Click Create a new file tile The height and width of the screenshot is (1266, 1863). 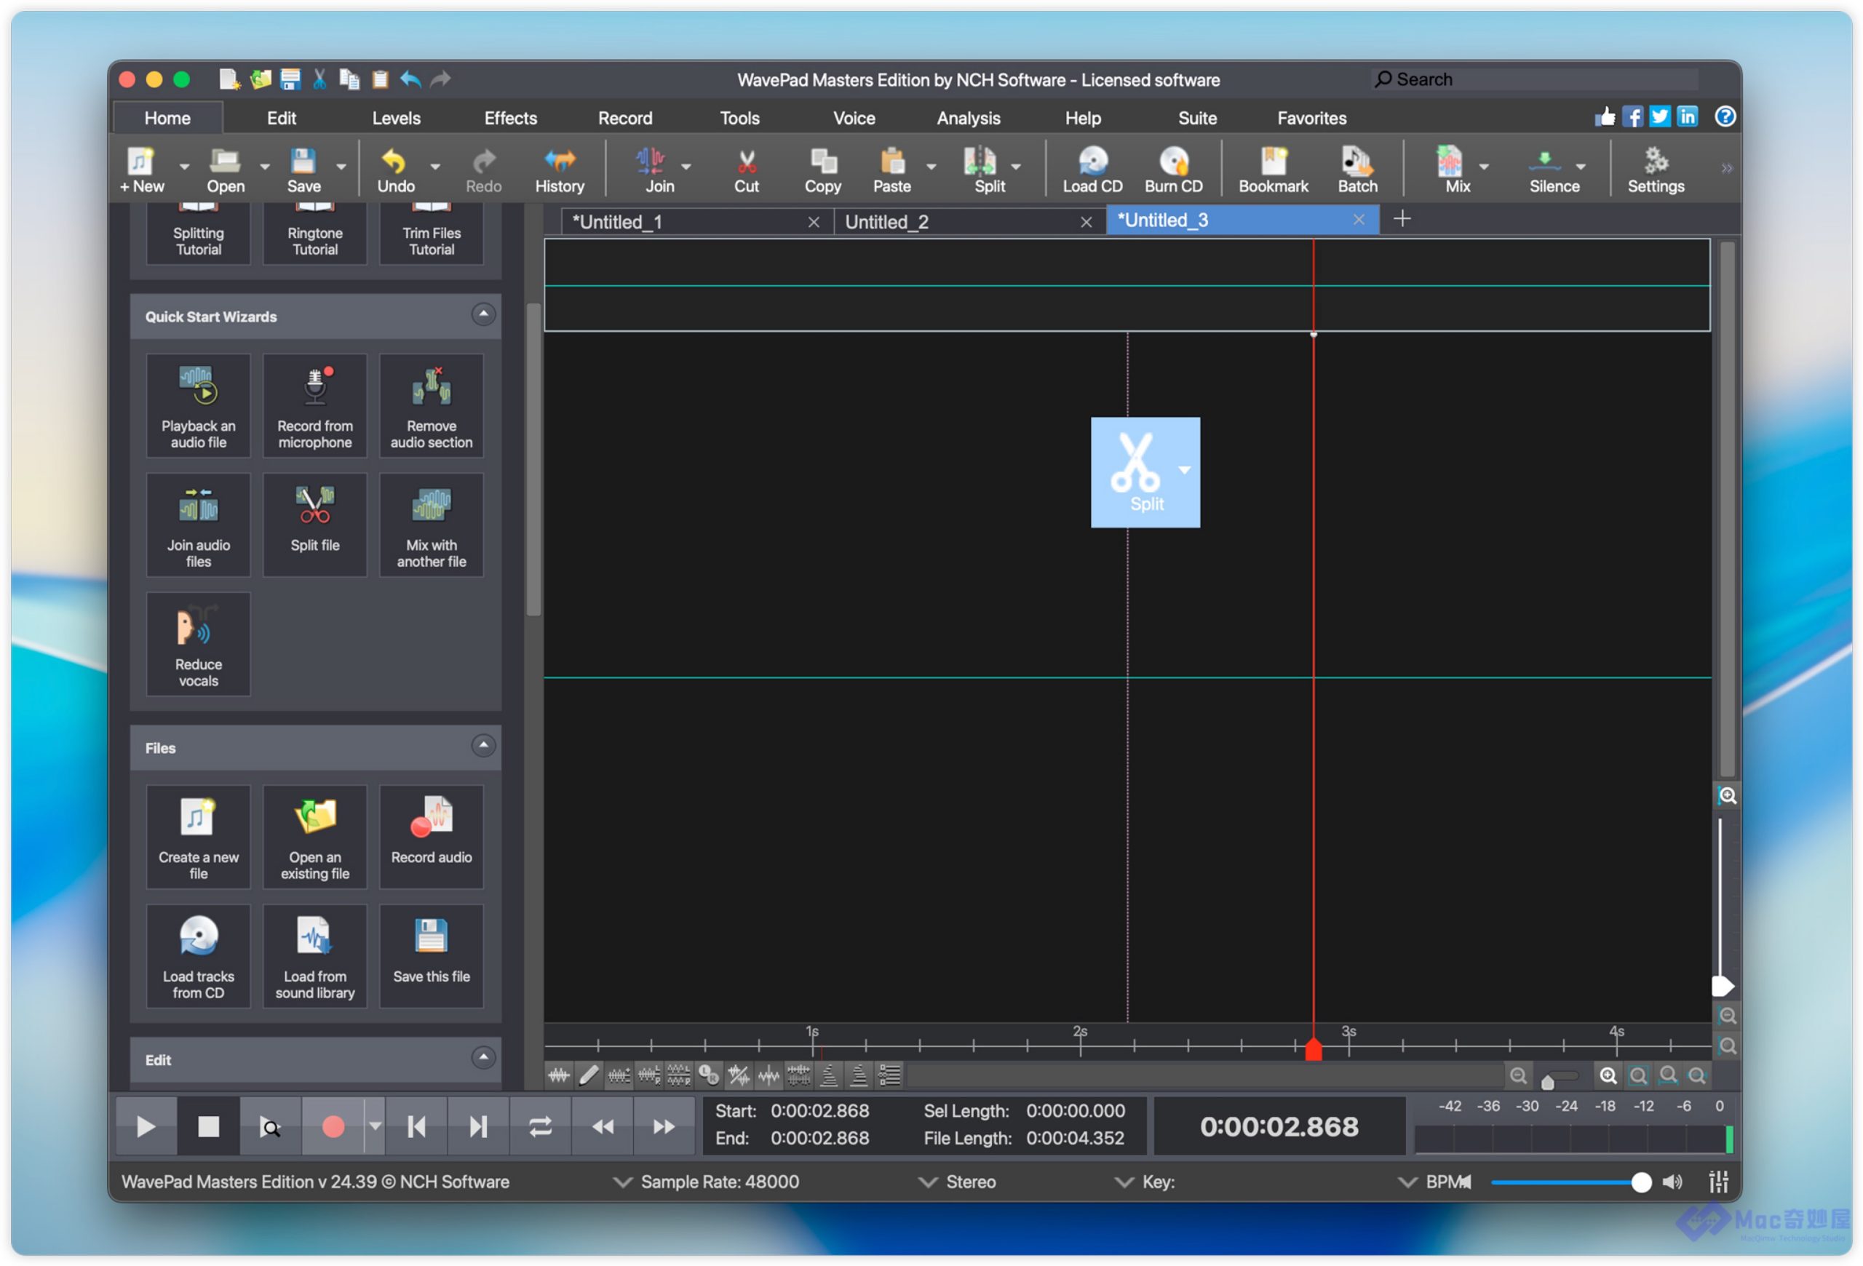click(x=198, y=837)
